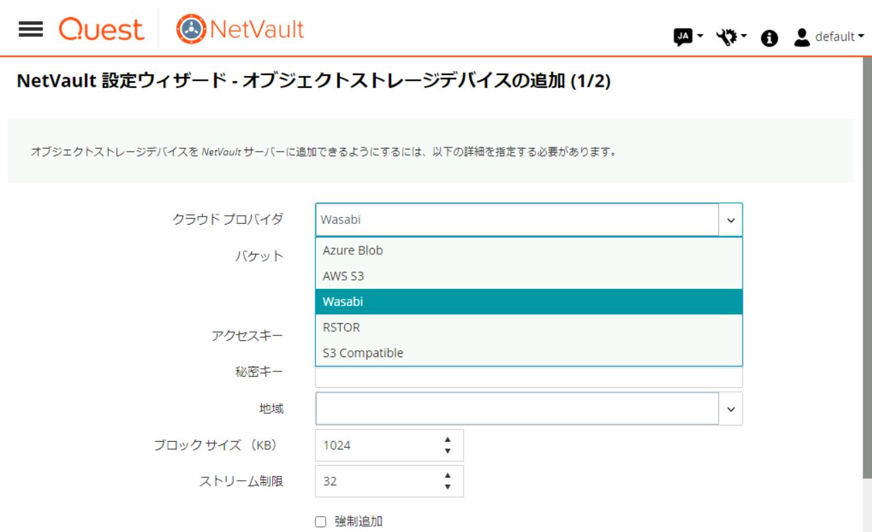The width and height of the screenshot is (872, 532).
Task: Open the gear settings menu icon
Action: [x=726, y=38]
